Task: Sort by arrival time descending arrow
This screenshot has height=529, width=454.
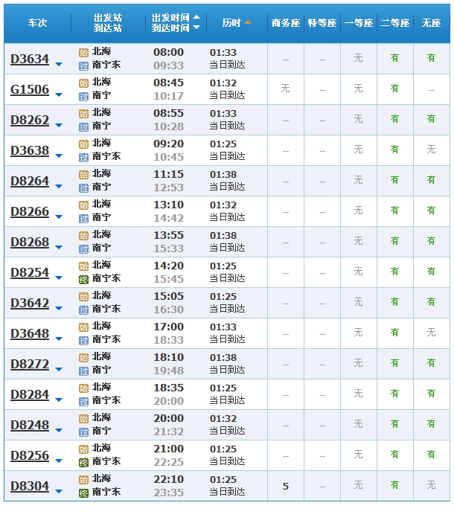Action: point(196,28)
